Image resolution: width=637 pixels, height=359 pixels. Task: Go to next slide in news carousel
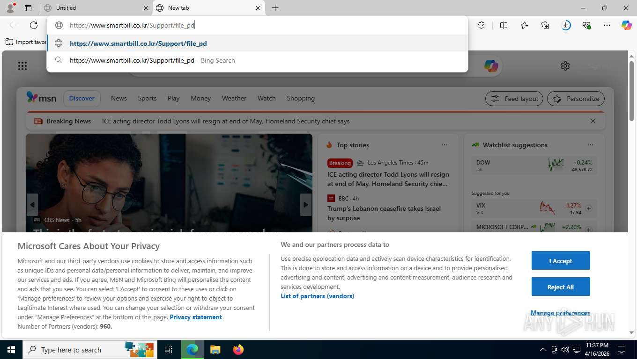[x=306, y=205]
